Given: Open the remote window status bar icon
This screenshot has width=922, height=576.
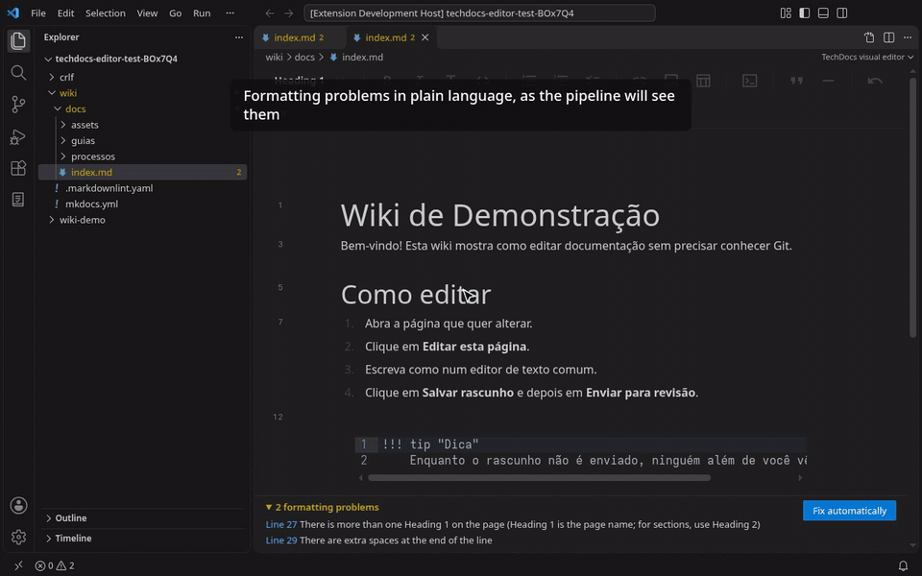Looking at the screenshot, I should (18, 565).
